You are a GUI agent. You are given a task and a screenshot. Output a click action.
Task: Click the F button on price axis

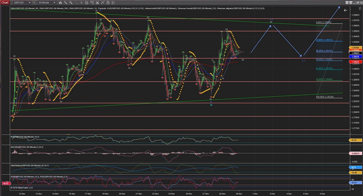[360, 8]
